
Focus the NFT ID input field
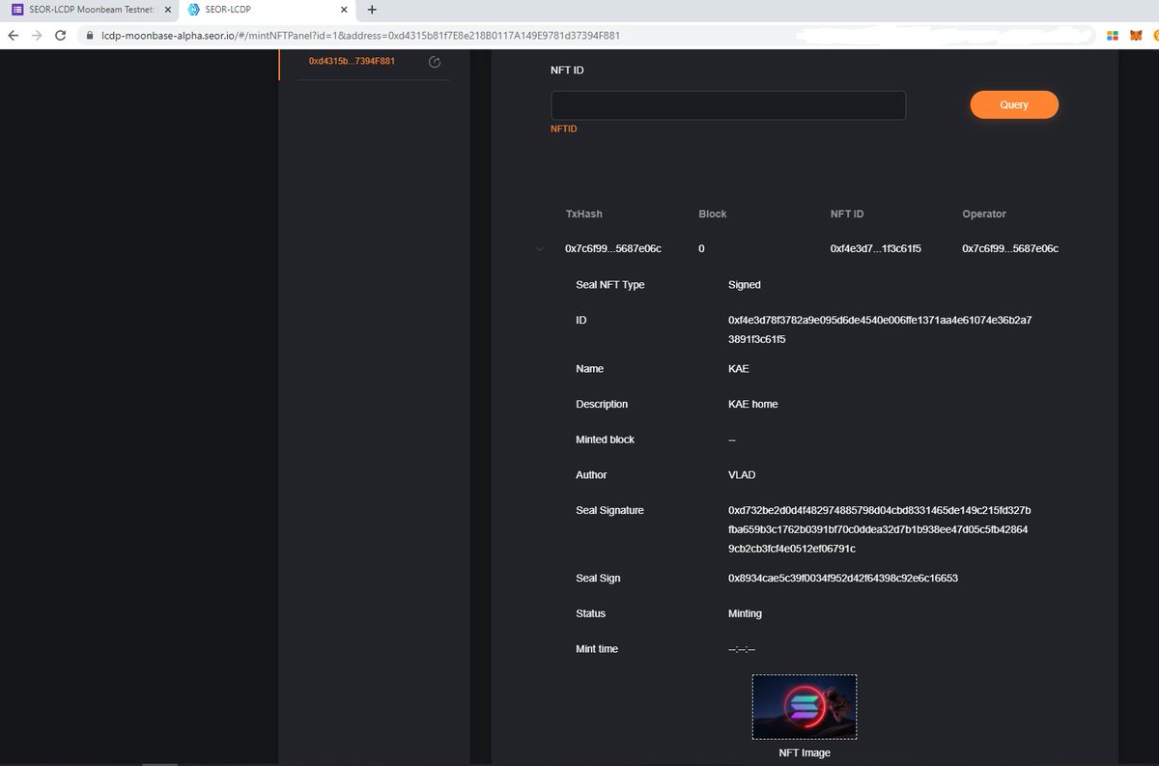point(728,105)
